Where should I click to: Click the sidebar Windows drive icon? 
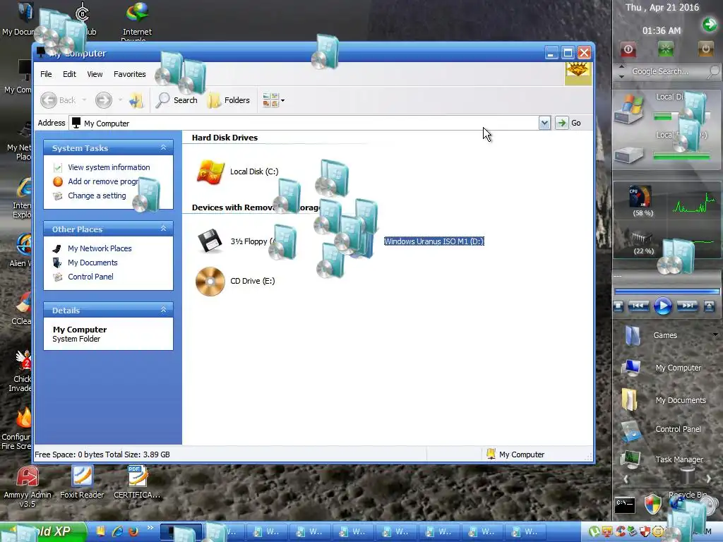coord(628,109)
